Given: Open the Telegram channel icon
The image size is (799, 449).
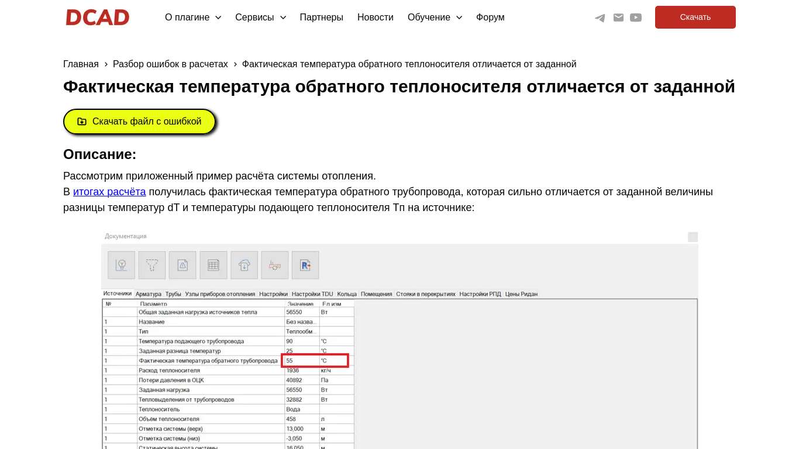Looking at the screenshot, I should tap(600, 18).
